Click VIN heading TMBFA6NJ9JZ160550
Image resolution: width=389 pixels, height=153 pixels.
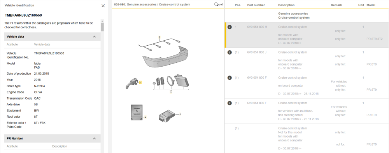pos(23,15)
